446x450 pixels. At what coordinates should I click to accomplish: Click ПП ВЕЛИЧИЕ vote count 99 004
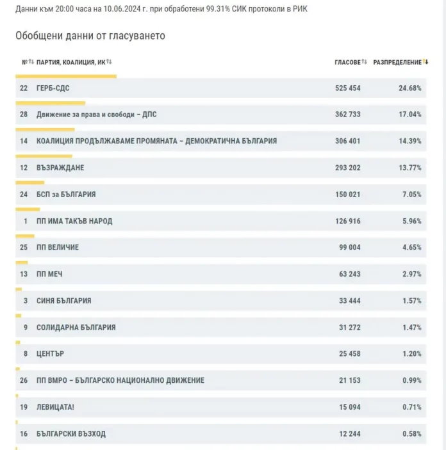(x=347, y=247)
